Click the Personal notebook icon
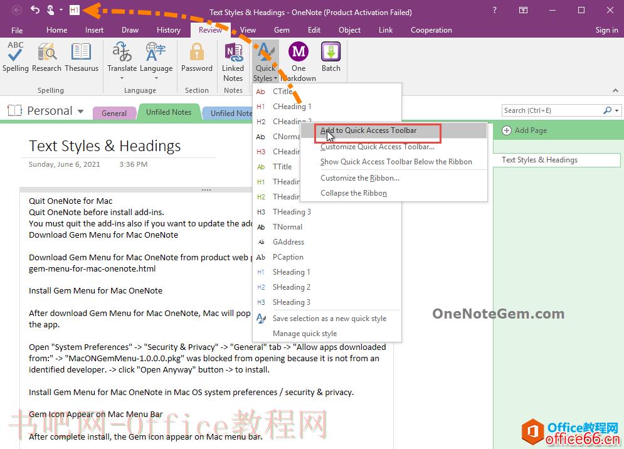624x449 pixels. click(14, 110)
